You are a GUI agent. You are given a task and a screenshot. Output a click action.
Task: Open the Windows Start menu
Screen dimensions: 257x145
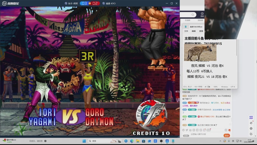[84, 141]
